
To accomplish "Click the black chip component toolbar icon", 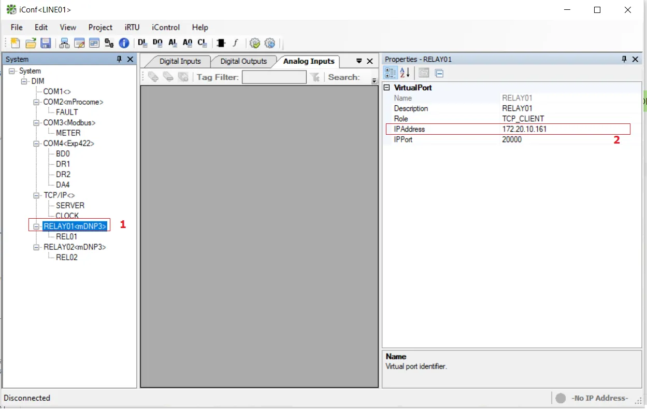I will (x=221, y=43).
